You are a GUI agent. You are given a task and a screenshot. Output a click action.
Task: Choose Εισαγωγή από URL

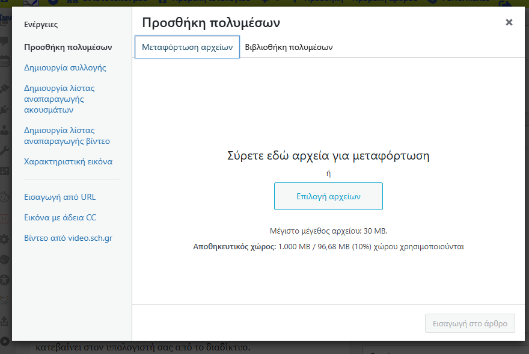click(x=60, y=197)
